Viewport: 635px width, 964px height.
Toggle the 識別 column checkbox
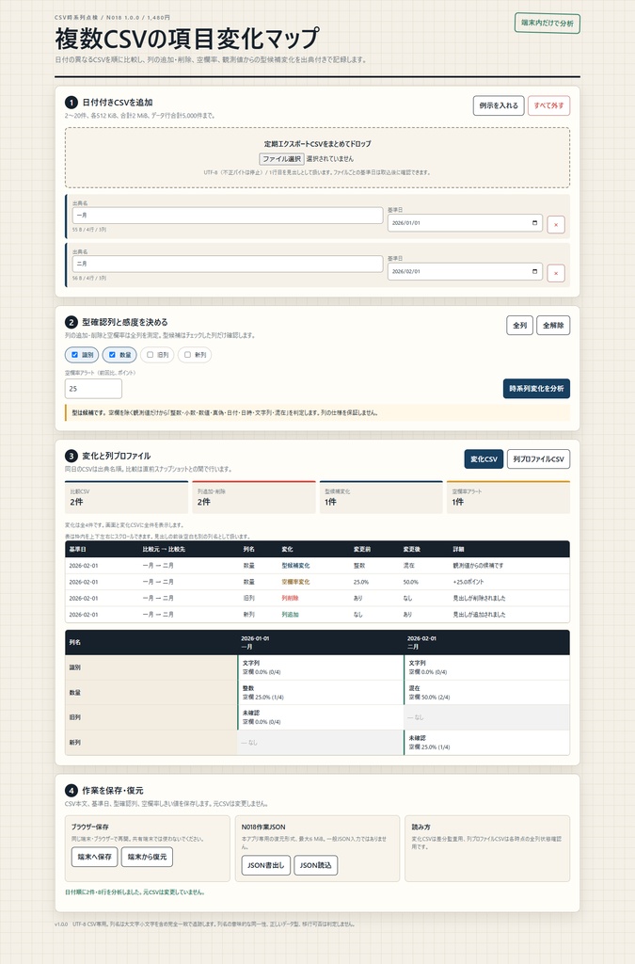point(75,355)
